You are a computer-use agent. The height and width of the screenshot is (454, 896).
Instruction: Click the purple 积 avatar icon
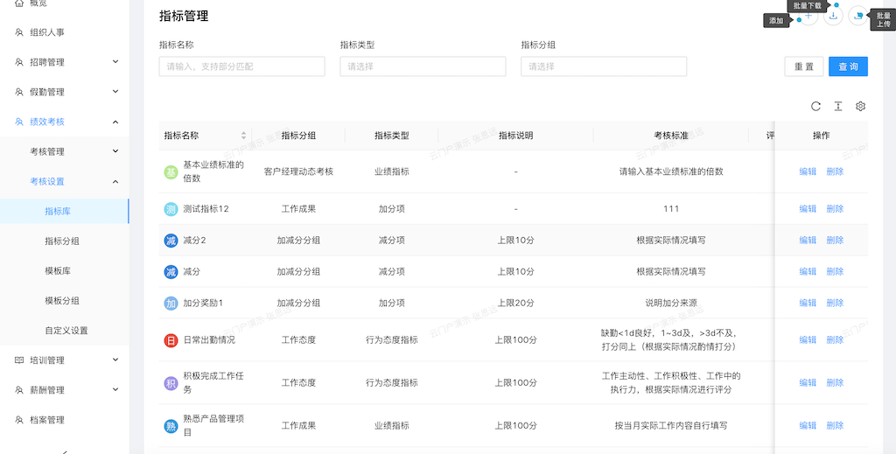[171, 383]
